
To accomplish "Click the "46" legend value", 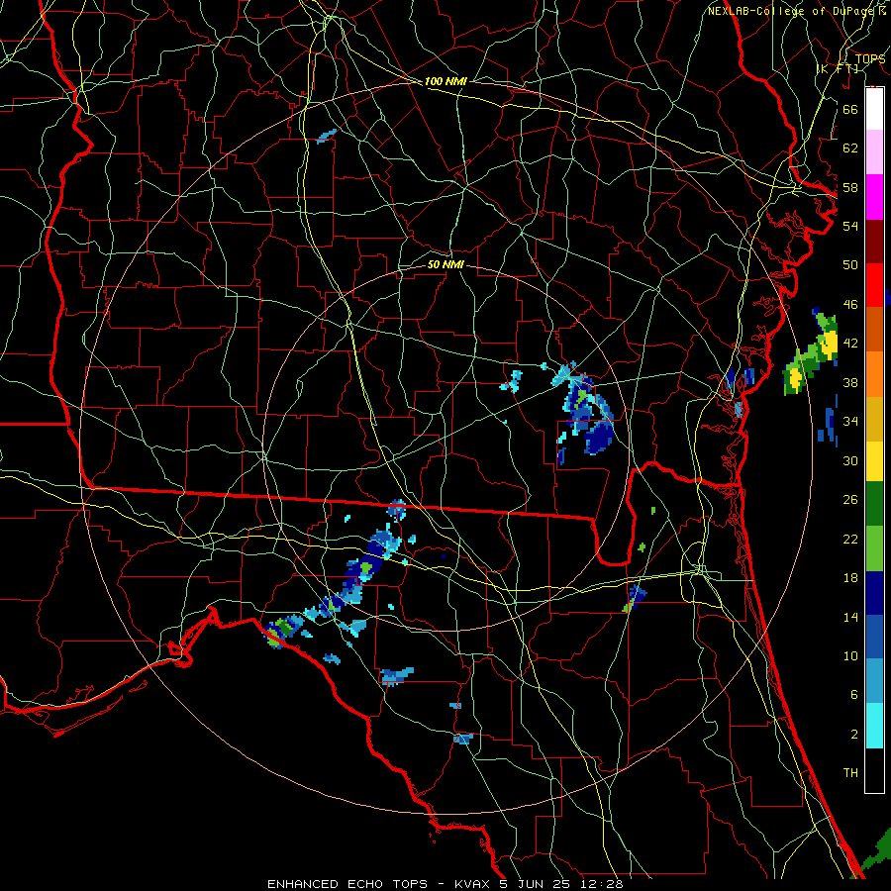I will tap(850, 305).
